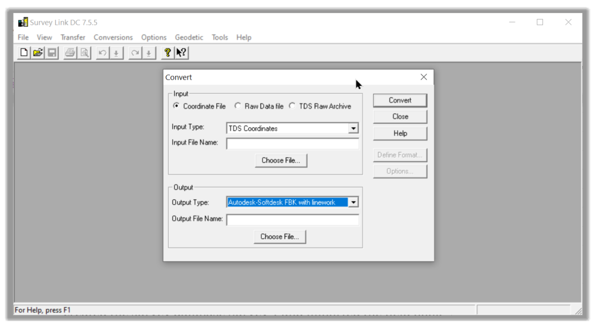The height and width of the screenshot is (329, 596).
Task: Click the Help button in Convert dialog
Action: pyautogui.click(x=400, y=134)
